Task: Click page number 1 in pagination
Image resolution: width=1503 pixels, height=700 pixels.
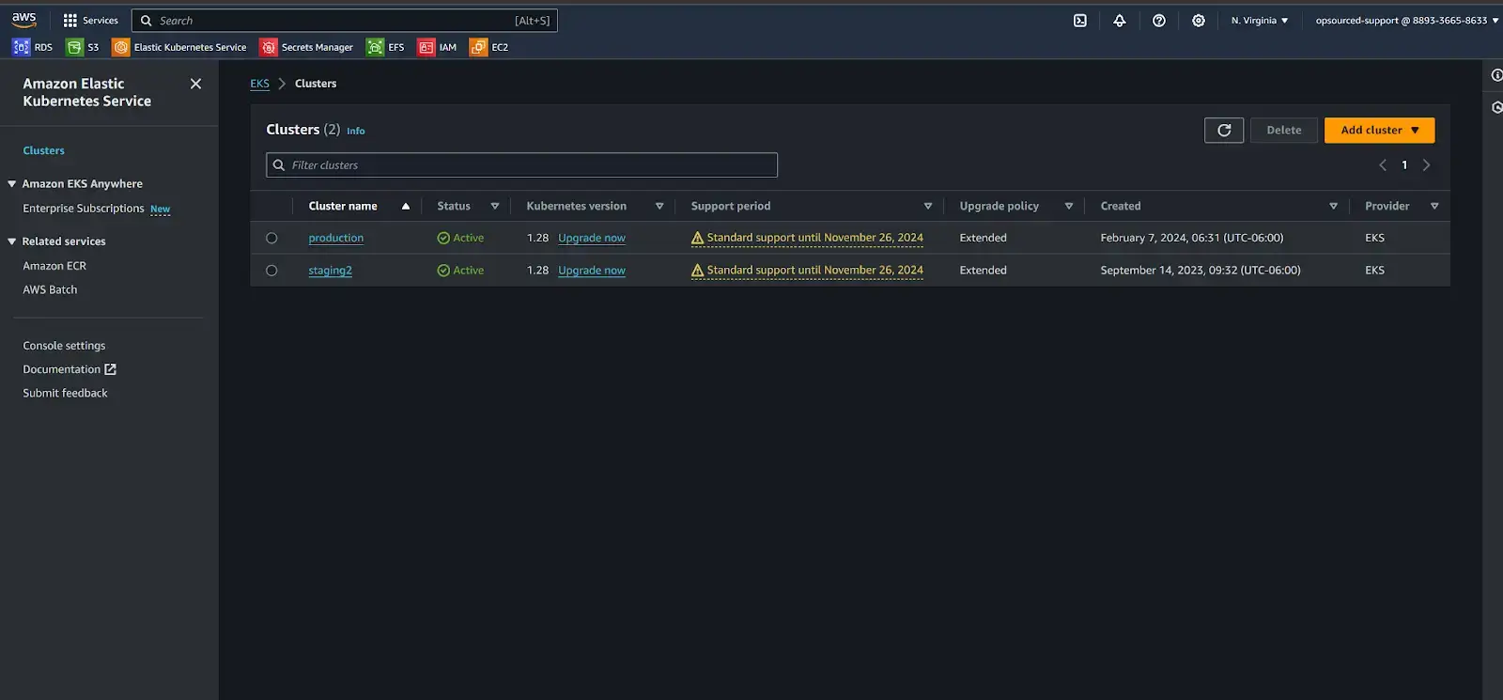Action: (x=1404, y=165)
